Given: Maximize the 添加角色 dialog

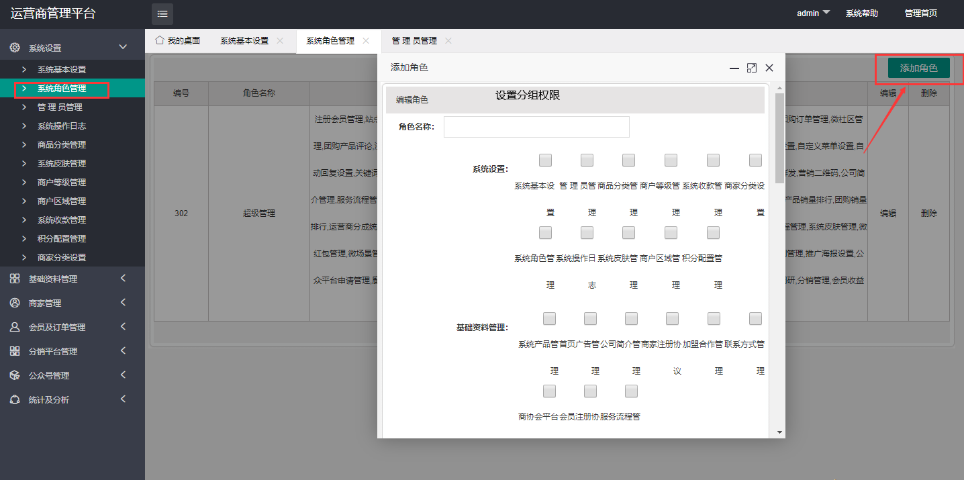Looking at the screenshot, I should pos(752,68).
